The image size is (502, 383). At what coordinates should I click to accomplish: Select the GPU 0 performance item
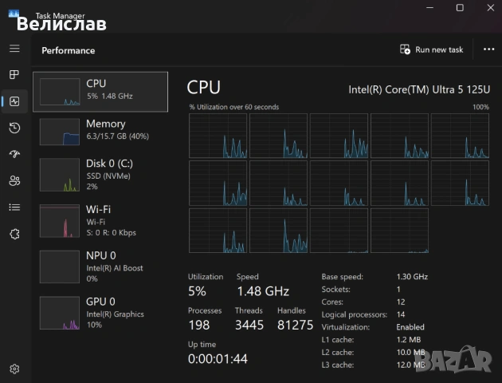100,312
